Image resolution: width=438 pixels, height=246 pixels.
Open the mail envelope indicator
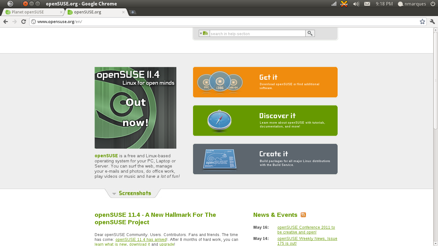pyautogui.click(x=367, y=4)
